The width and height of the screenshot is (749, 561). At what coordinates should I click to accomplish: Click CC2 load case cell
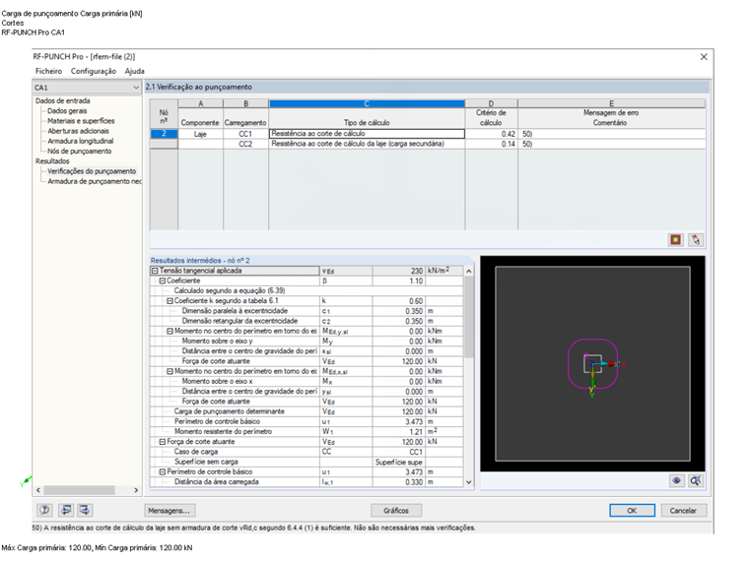(245, 144)
